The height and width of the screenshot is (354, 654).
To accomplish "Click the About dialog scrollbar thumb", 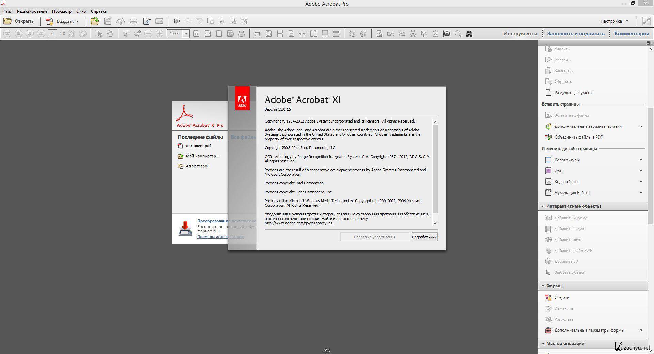I will [435, 168].
